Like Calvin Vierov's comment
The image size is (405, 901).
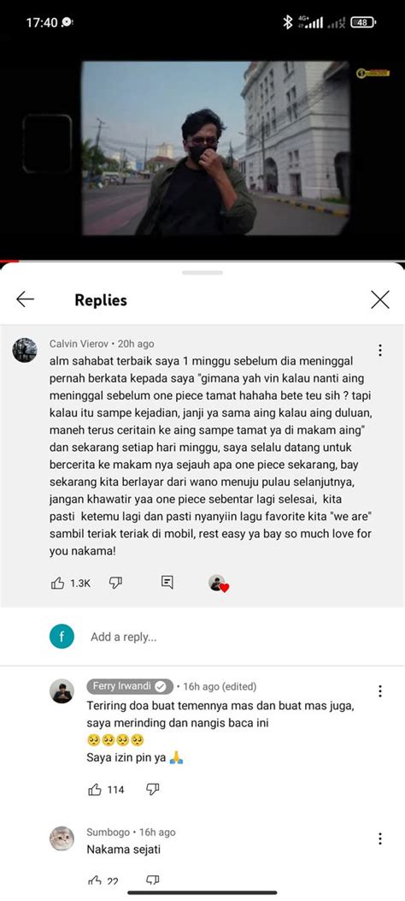click(58, 584)
